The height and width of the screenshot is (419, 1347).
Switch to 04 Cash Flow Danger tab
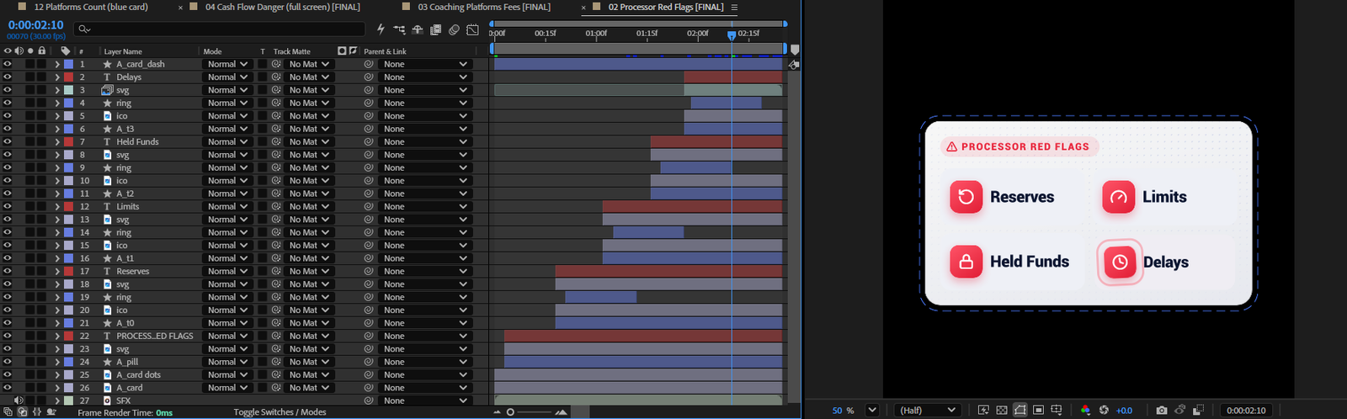282,7
